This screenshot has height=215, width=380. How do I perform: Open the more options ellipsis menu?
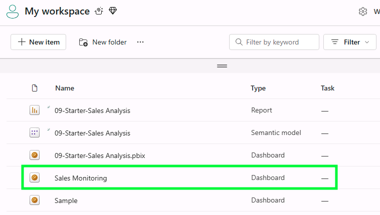(x=140, y=42)
